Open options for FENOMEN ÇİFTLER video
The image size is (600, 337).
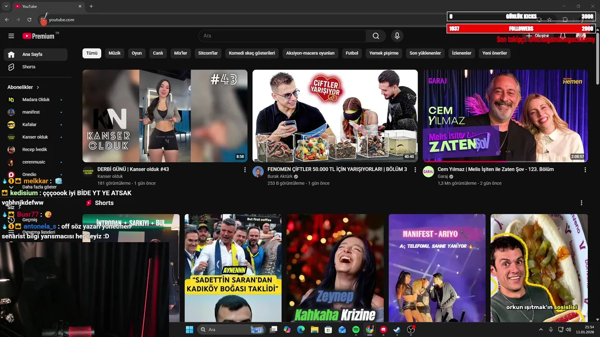click(415, 170)
